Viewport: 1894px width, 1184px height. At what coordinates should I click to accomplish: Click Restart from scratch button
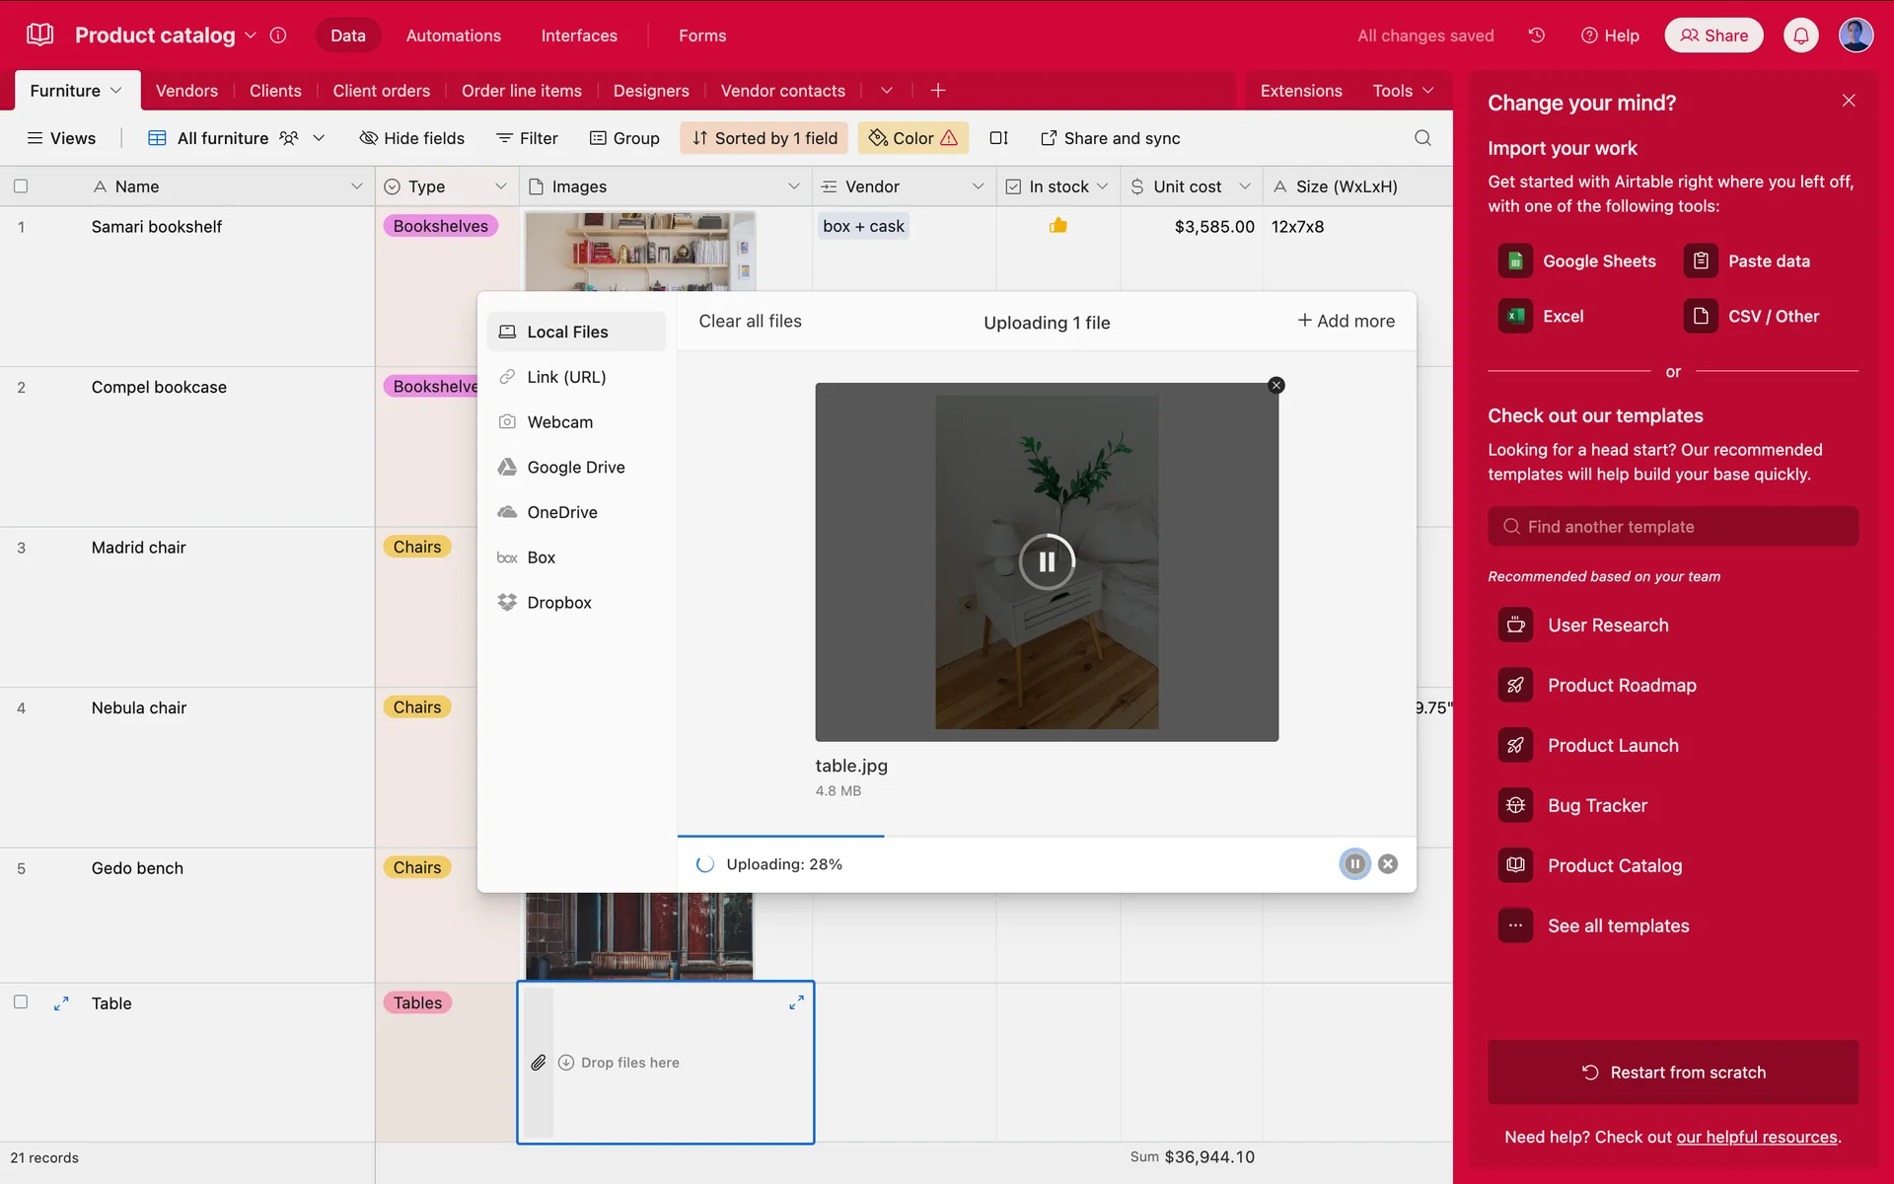(x=1673, y=1073)
